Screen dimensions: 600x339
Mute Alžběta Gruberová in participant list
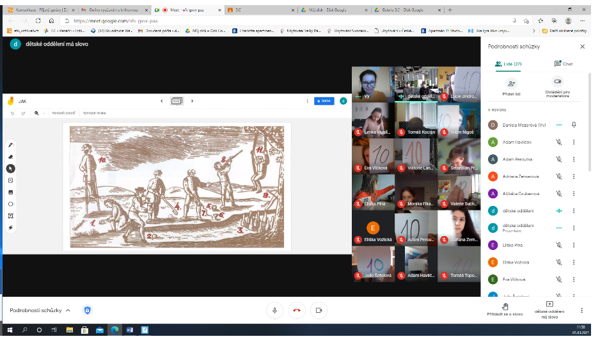(x=558, y=194)
